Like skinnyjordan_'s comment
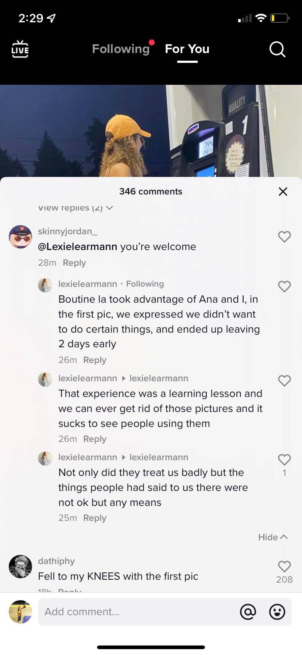The height and width of the screenshot is (655, 302). pos(284,237)
